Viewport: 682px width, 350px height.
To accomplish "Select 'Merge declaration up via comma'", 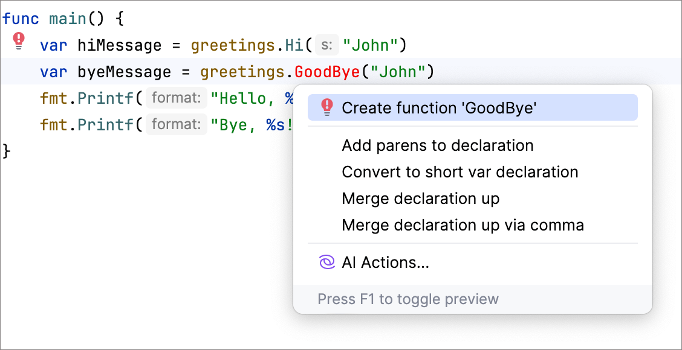I will 463,224.
